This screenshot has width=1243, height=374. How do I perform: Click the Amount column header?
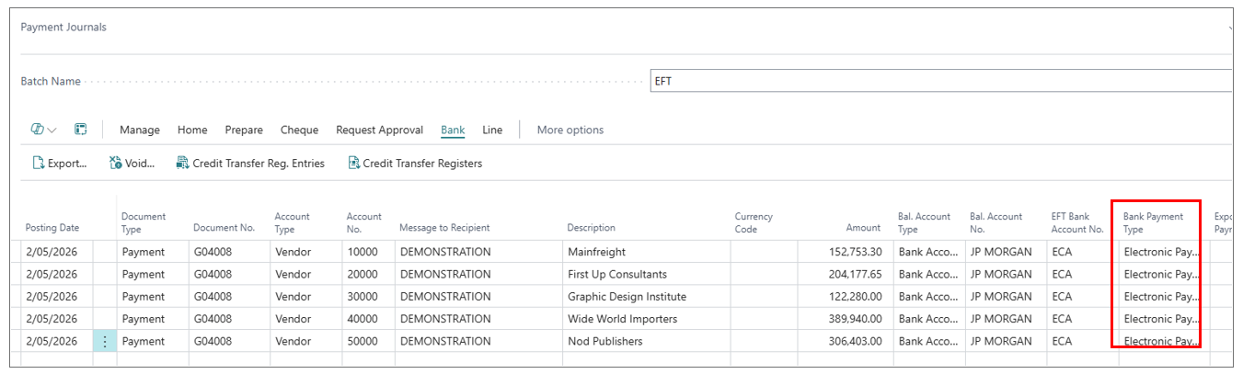[863, 228]
